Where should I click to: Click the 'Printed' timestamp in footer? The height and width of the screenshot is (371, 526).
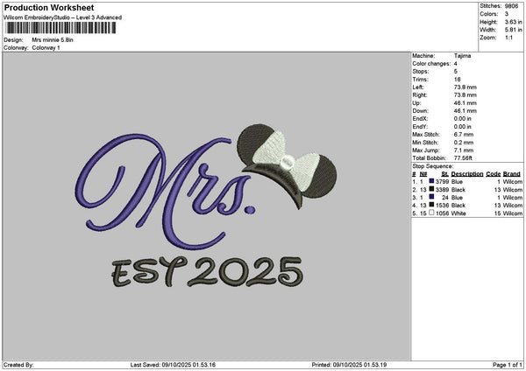pos(349,365)
